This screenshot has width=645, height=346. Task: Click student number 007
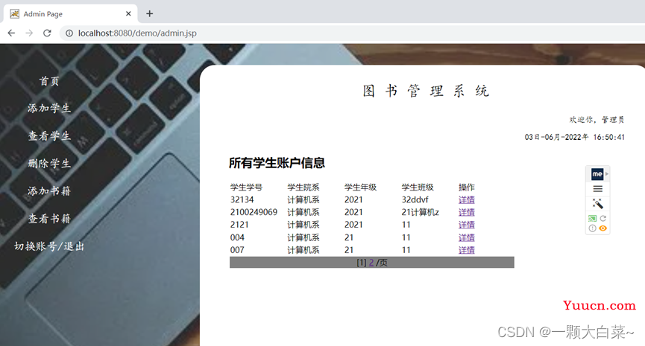coord(237,250)
